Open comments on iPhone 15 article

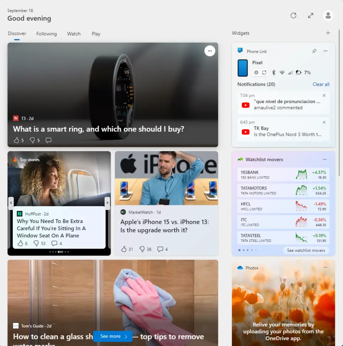pos(160,249)
